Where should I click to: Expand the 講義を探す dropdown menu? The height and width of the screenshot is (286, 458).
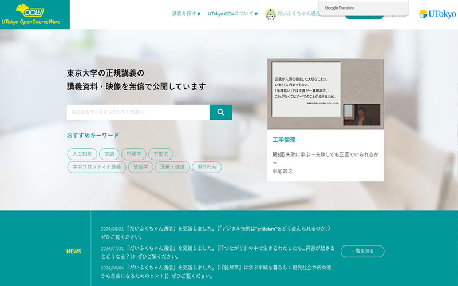(x=186, y=14)
